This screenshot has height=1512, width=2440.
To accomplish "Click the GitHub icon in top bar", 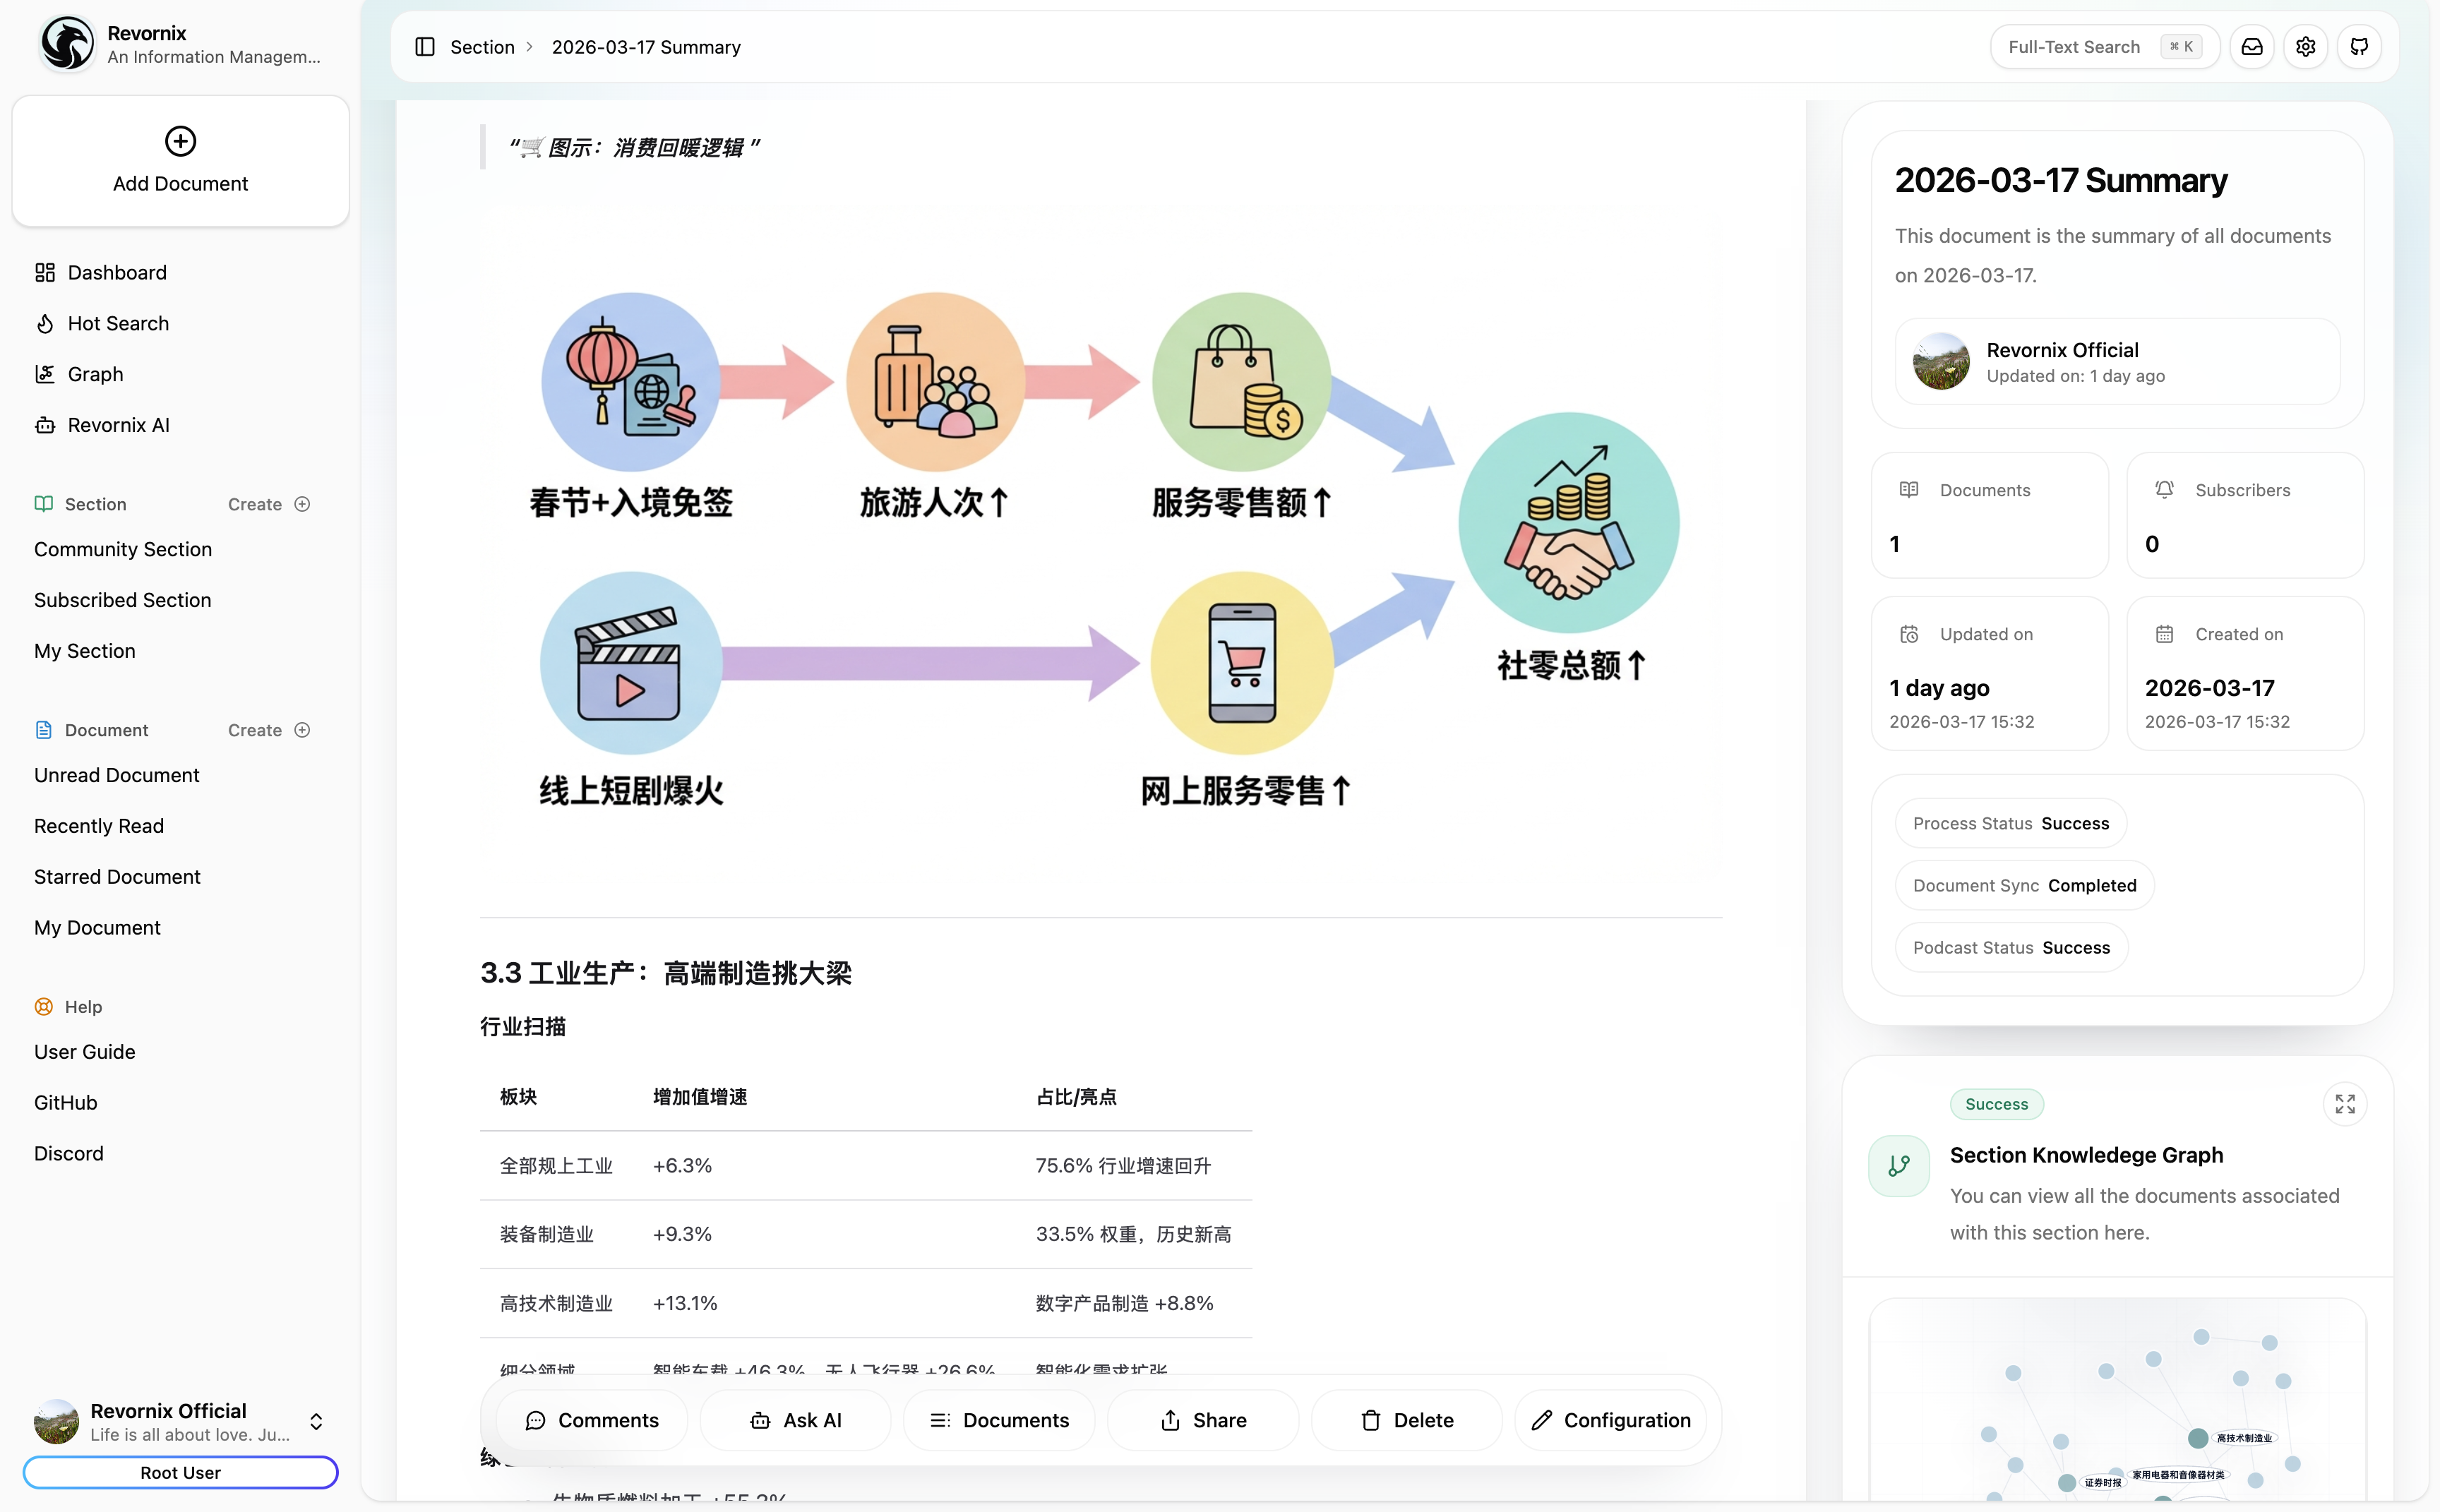I will click(x=2359, y=47).
